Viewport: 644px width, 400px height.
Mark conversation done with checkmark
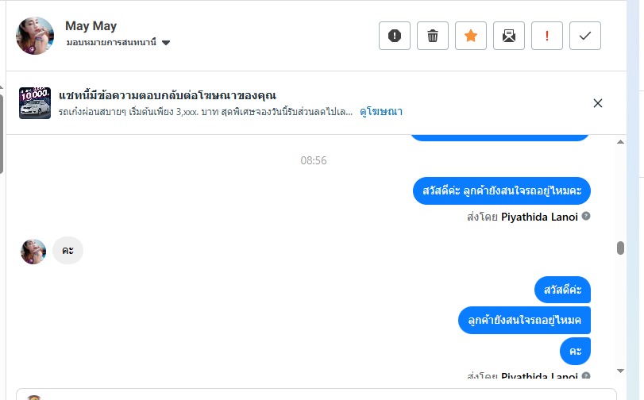click(585, 36)
